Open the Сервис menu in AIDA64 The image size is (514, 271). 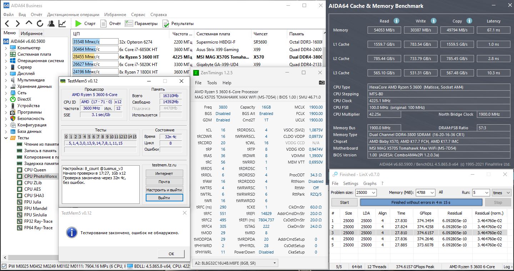(138, 15)
